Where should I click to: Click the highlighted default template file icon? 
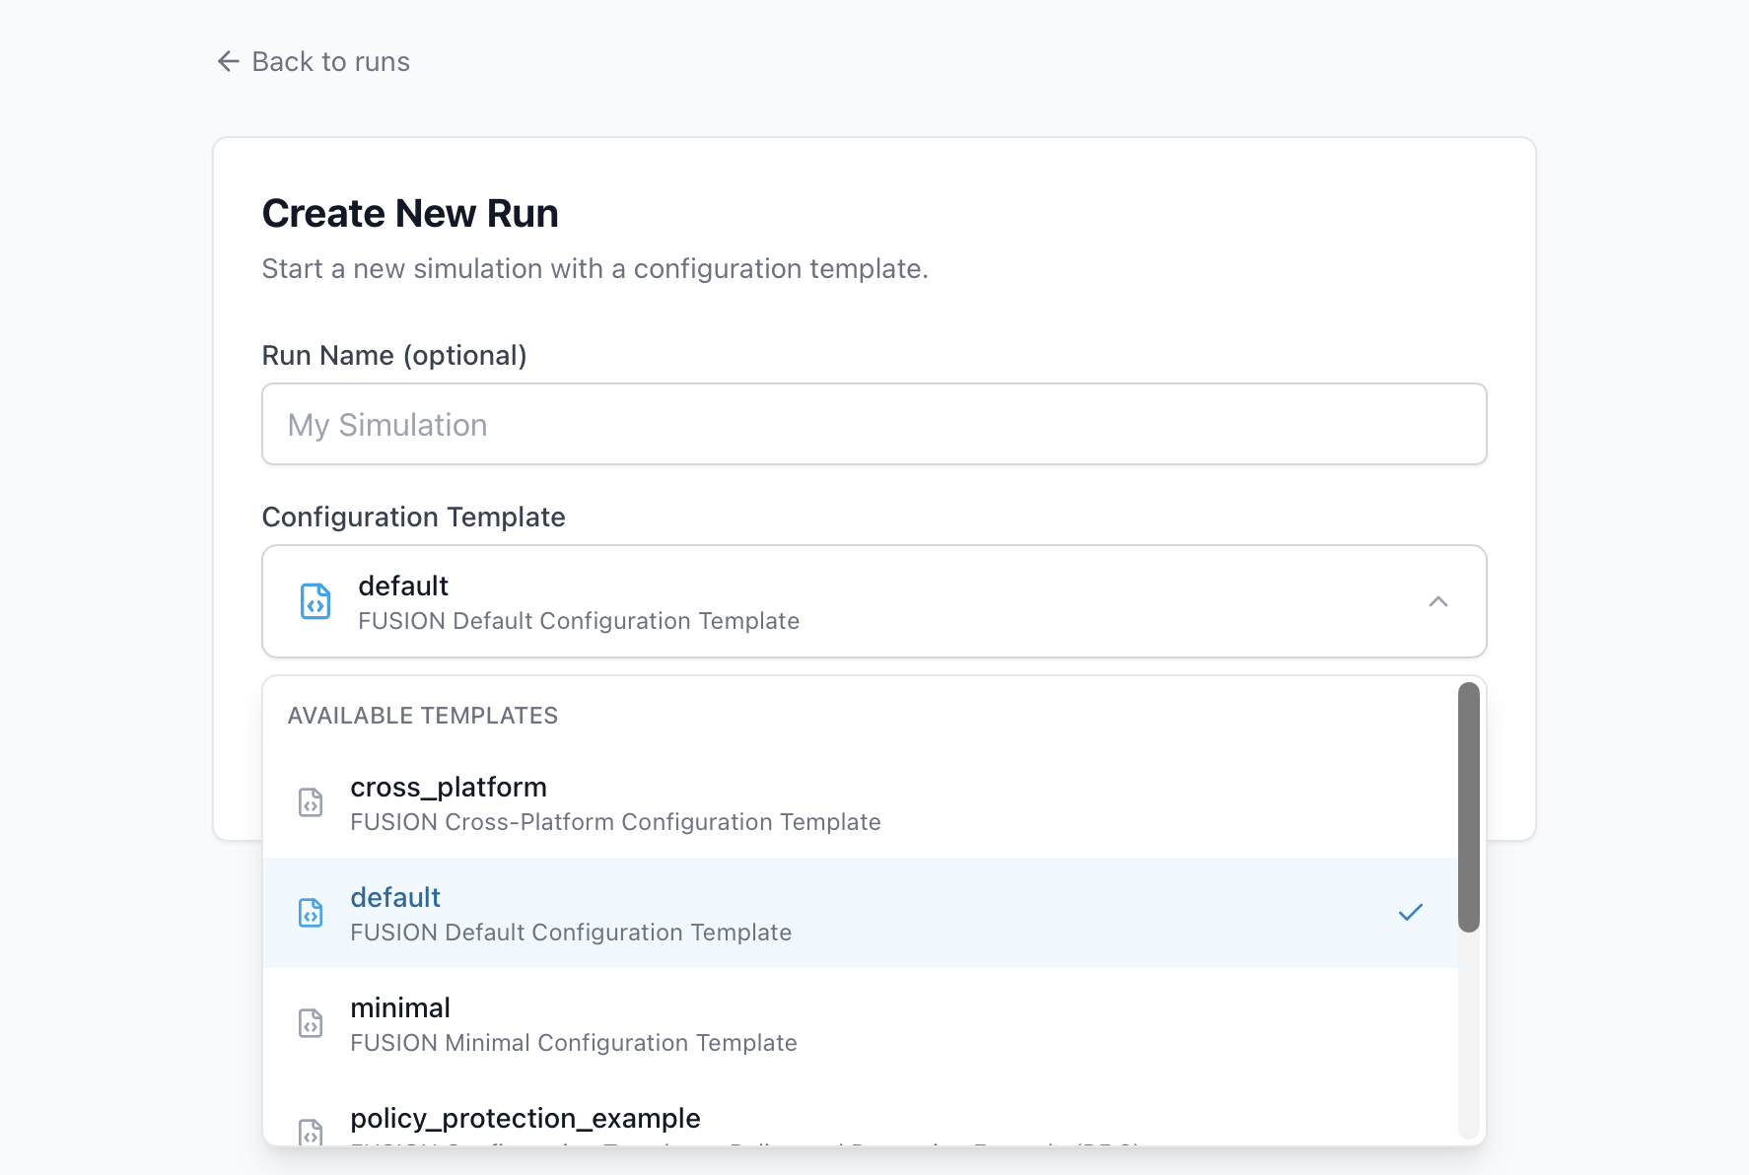[311, 913]
